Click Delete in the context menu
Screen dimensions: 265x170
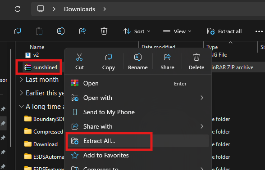(x=196, y=62)
